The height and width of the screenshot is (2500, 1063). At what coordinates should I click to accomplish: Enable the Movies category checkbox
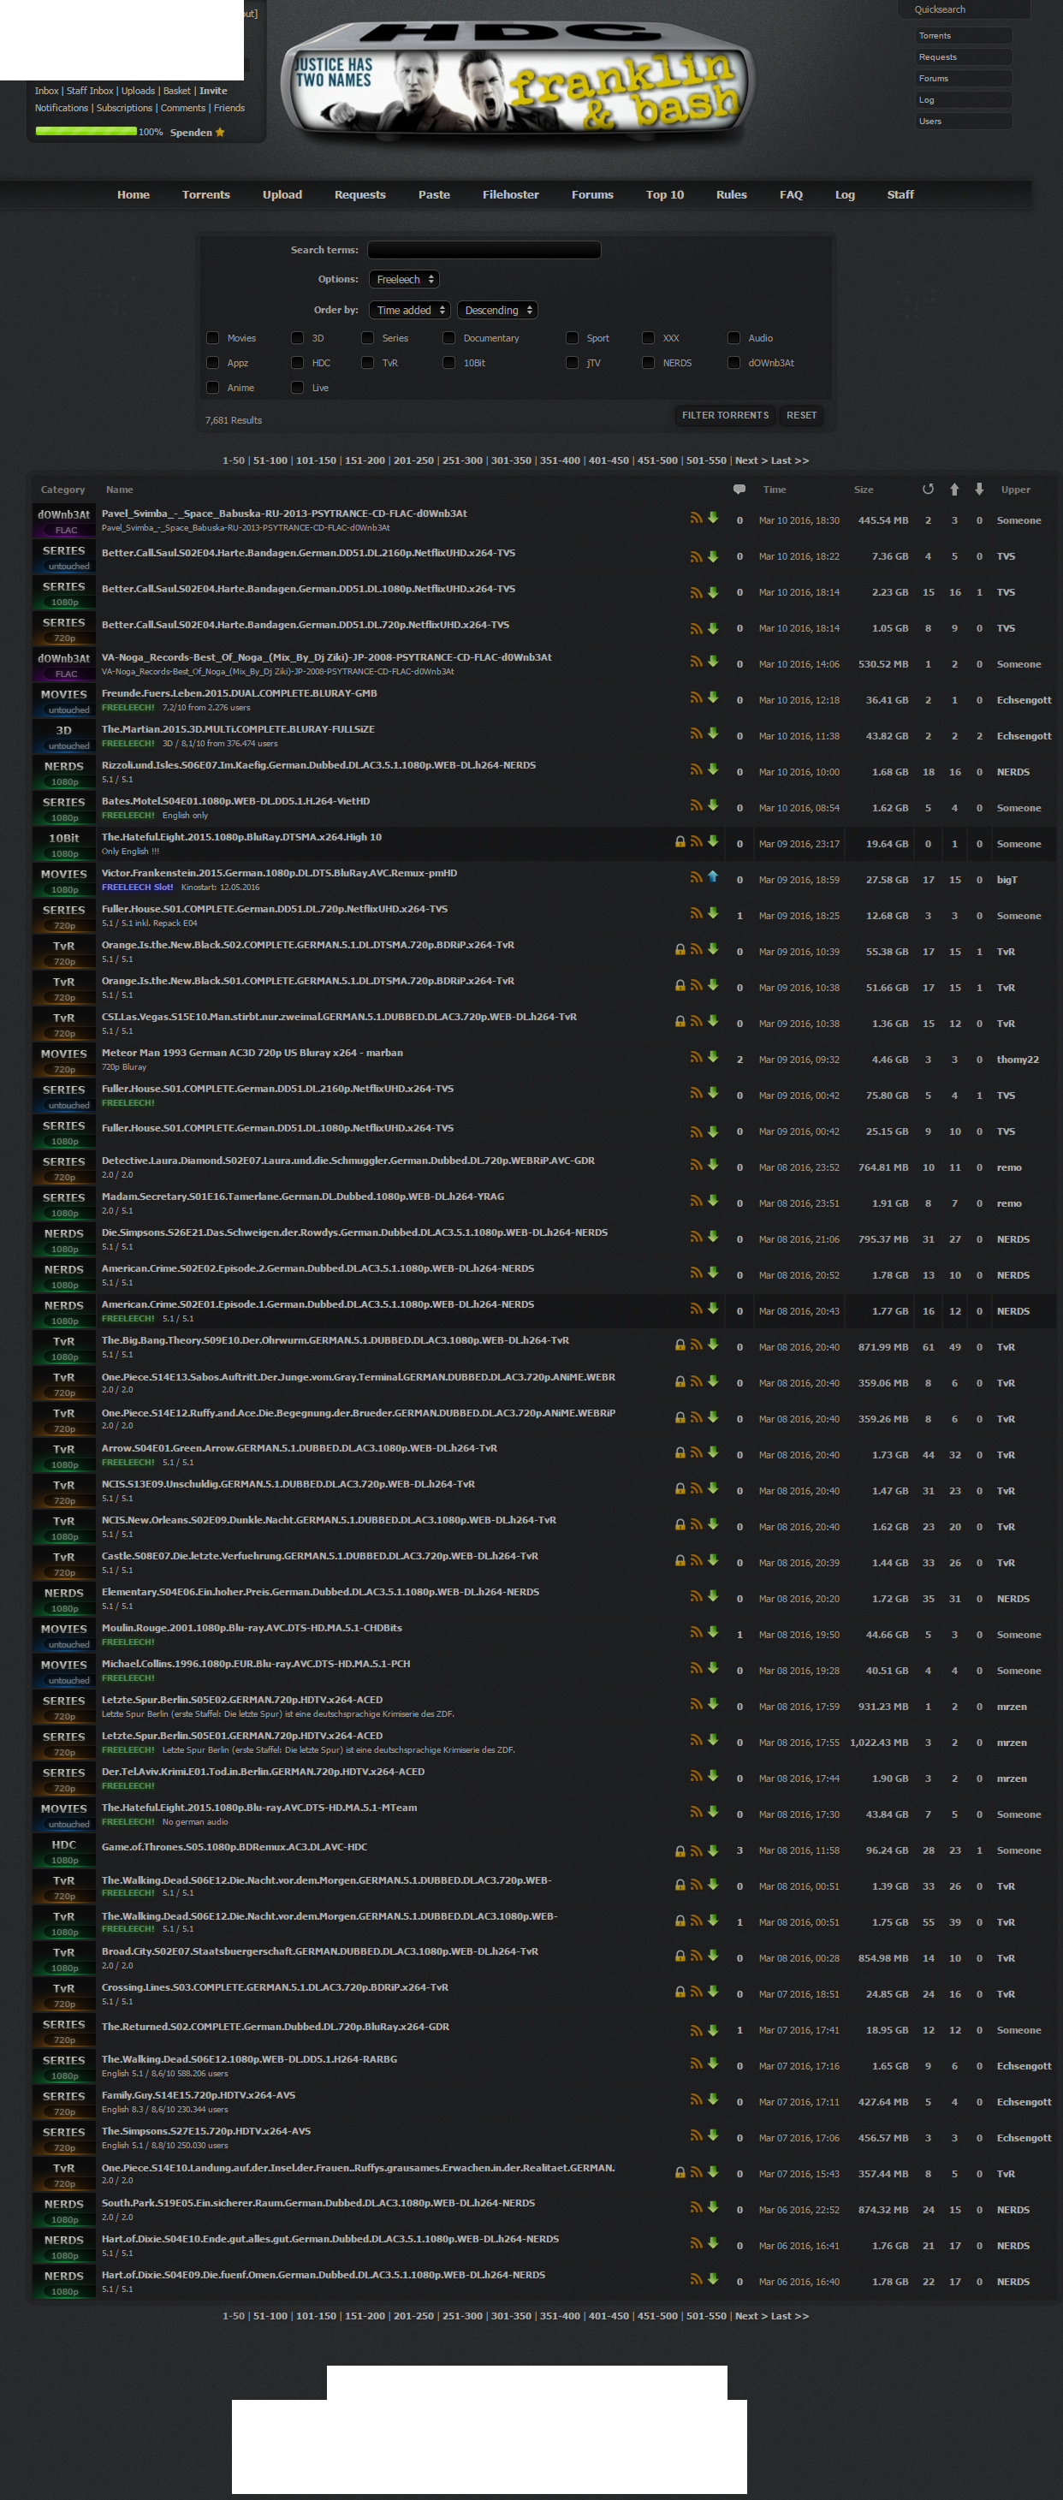tap(212, 338)
